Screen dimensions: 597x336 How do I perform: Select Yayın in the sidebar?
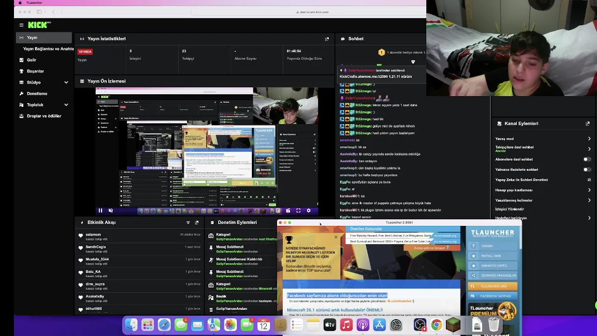(x=44, y=37)
